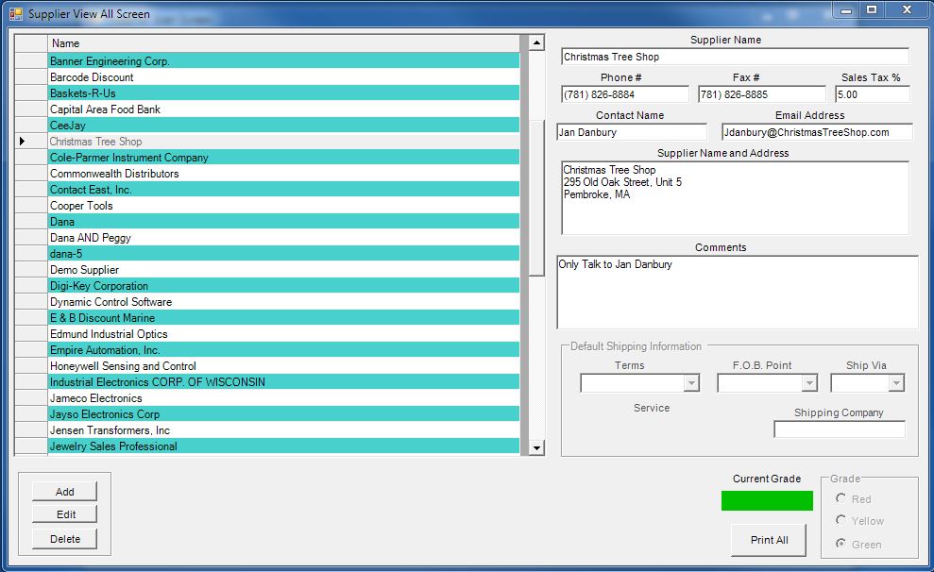Click the Delete button
The height and width of the screenshot is (572, 934).
[x=64, y=539]
